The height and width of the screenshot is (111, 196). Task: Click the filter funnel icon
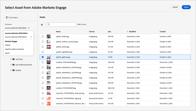42,25
